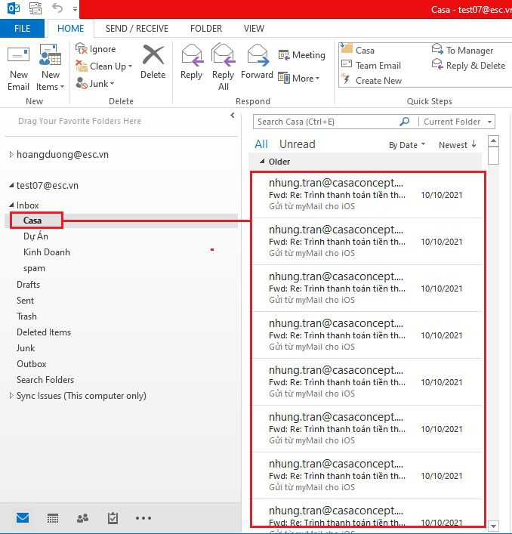Viewport: 512px width, 534px height.
Task: Click the search magnifier icon
Action: point(405,122)
